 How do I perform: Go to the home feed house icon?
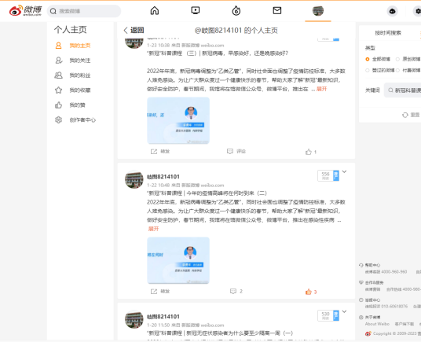pos(155,11)
